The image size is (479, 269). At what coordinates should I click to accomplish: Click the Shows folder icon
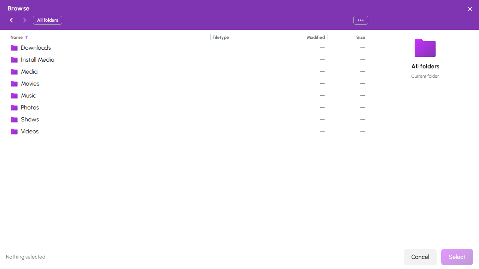click(x=14, y=120)
